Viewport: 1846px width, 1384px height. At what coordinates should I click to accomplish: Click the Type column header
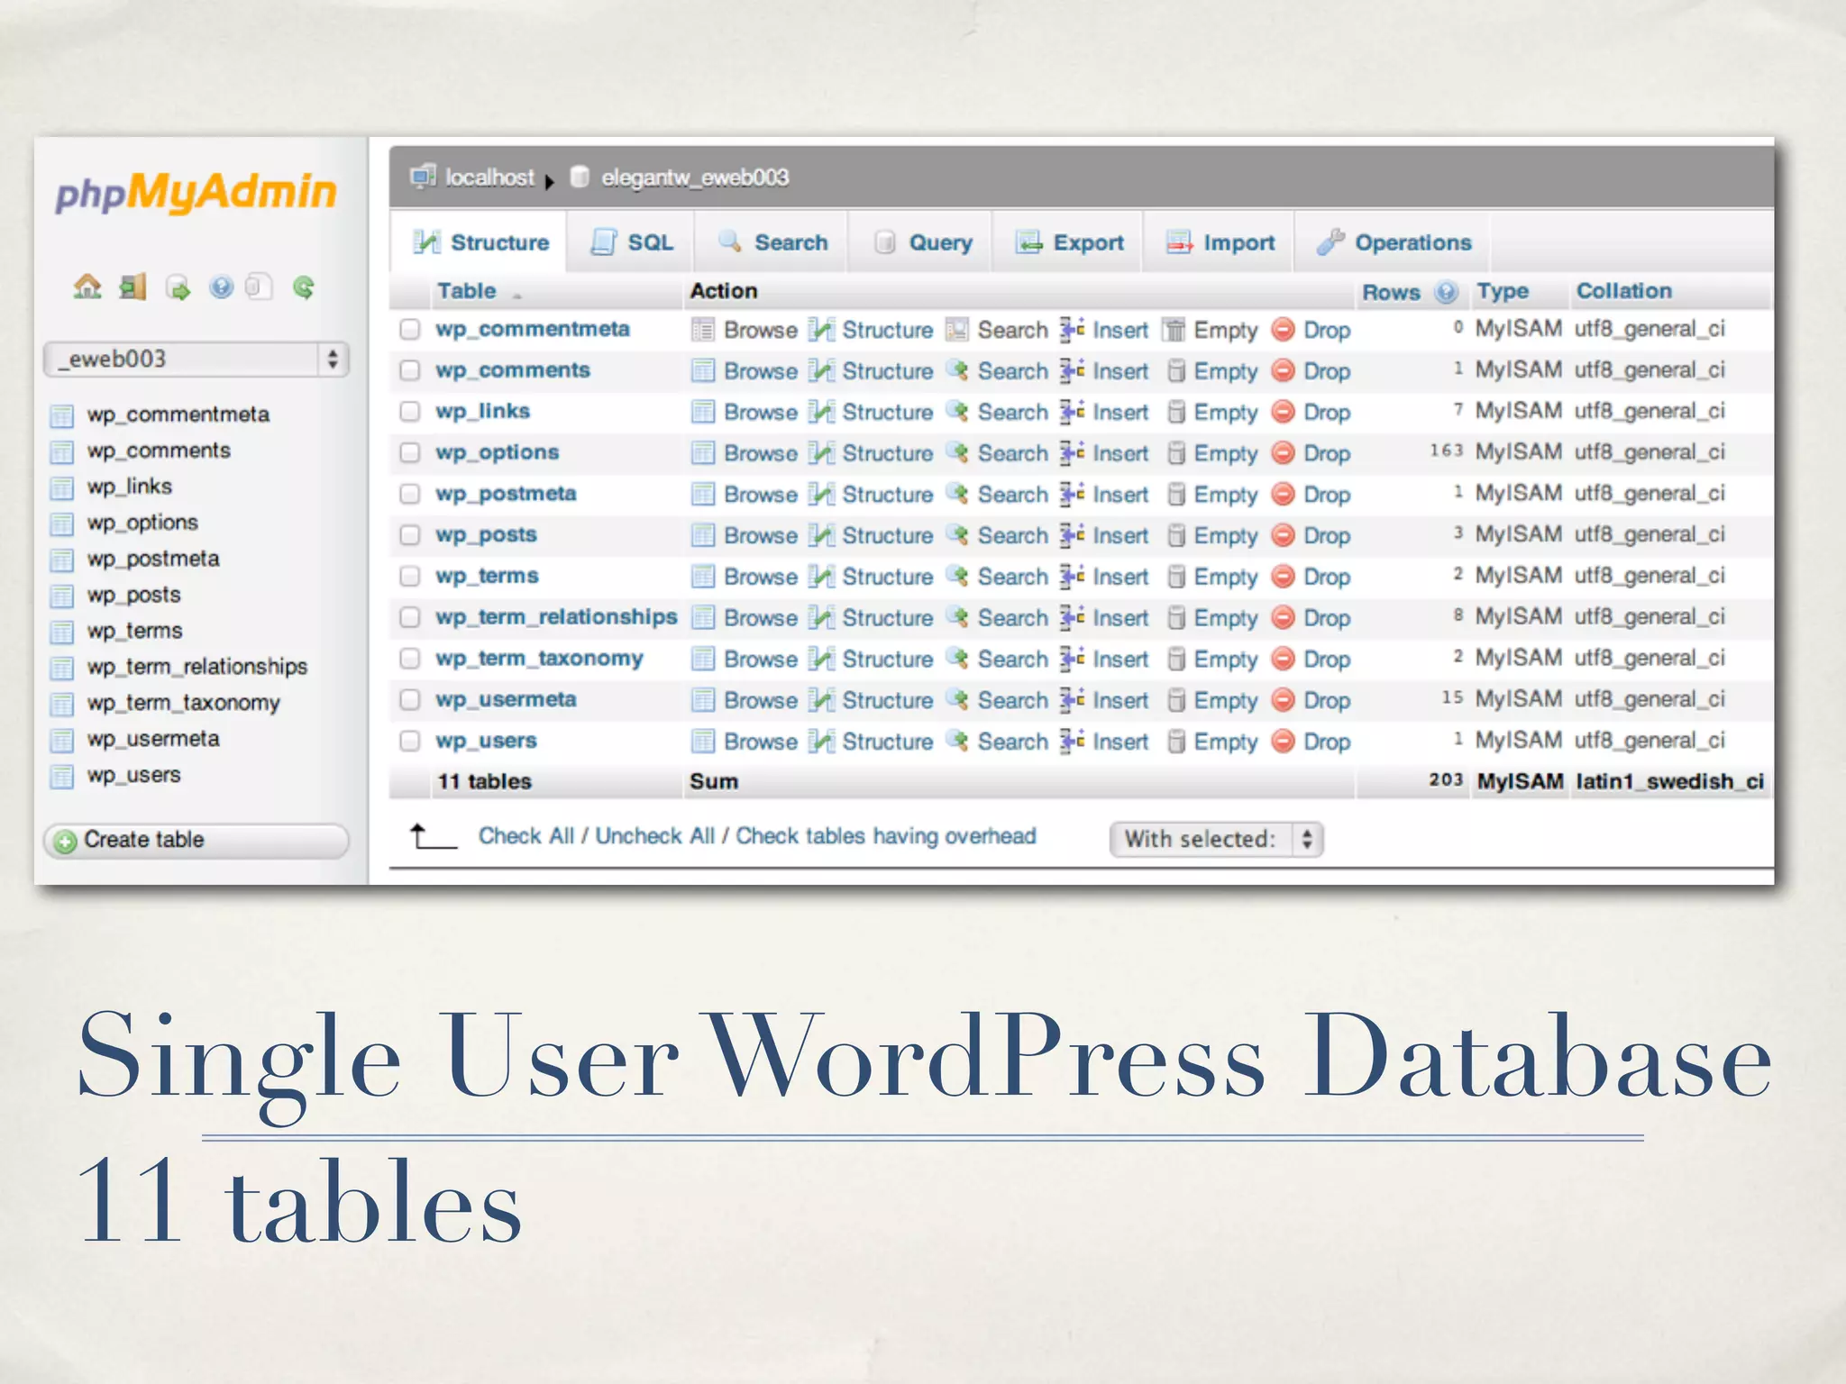[1503, 291]
